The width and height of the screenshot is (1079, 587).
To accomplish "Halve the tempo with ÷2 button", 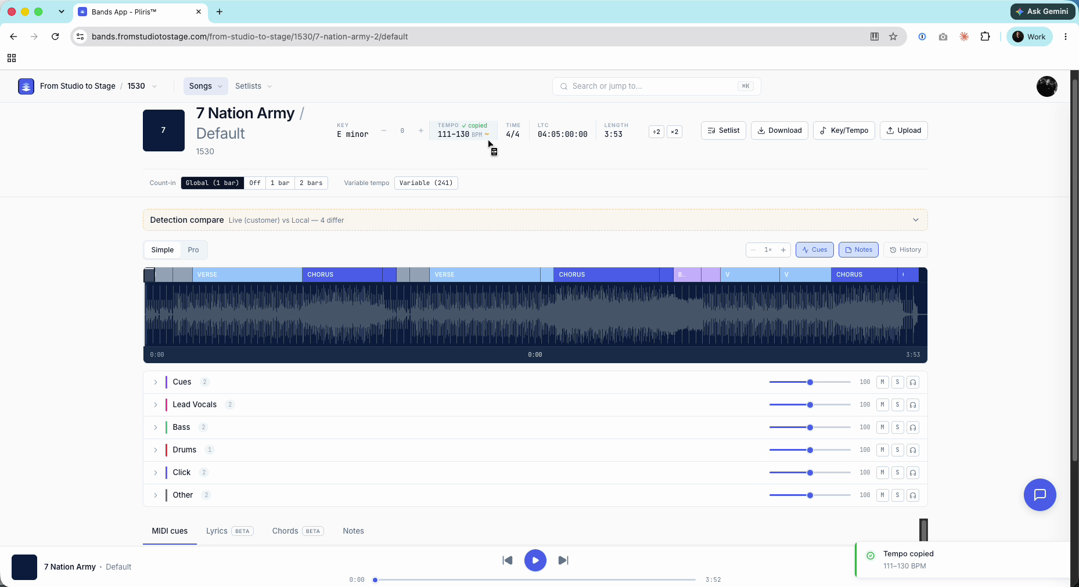I will click(x=656, y=132).
